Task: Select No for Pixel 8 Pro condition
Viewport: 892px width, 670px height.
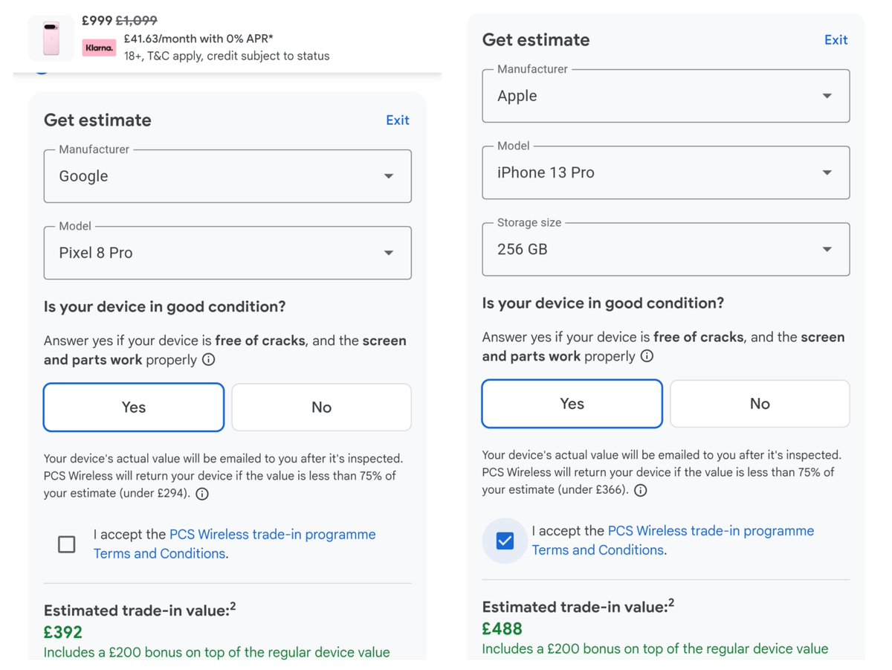Action: pyautogui.click(x=322, y=408)
